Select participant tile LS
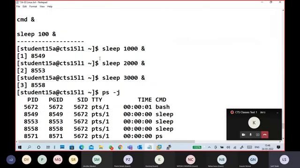300x168 pixels. click(x=285, y=160)
